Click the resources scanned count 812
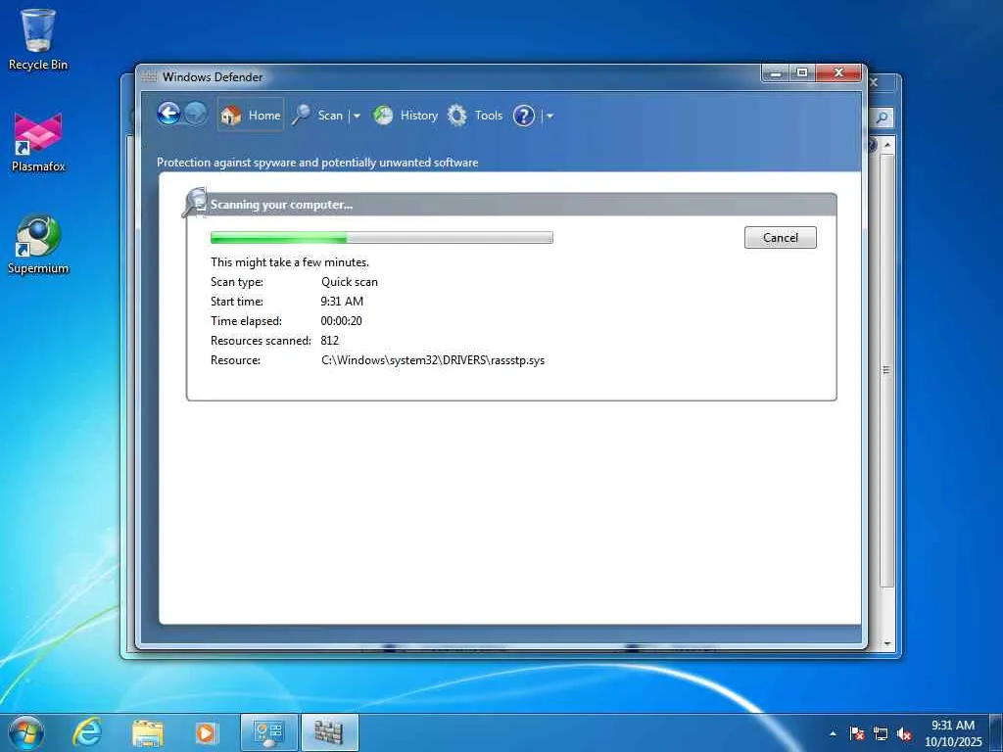 click(329, 341)
